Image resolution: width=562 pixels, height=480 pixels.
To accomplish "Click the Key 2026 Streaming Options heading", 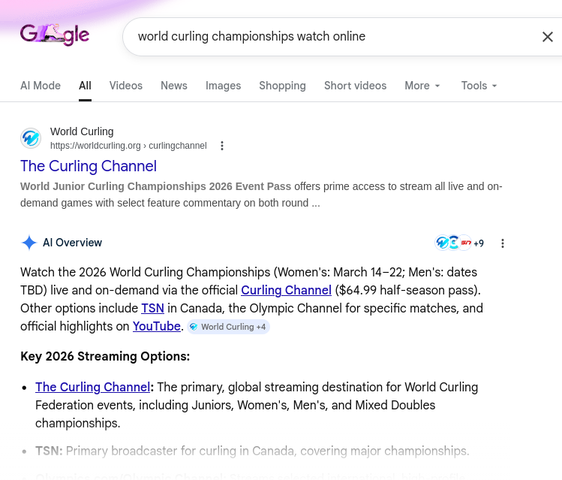I will 105,356.
